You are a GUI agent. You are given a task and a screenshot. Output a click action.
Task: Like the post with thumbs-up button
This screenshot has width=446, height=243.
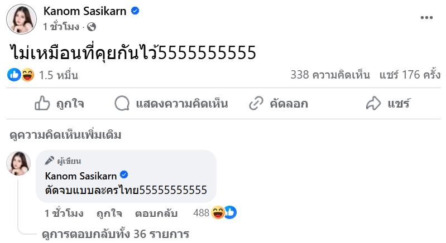(43, 103)
